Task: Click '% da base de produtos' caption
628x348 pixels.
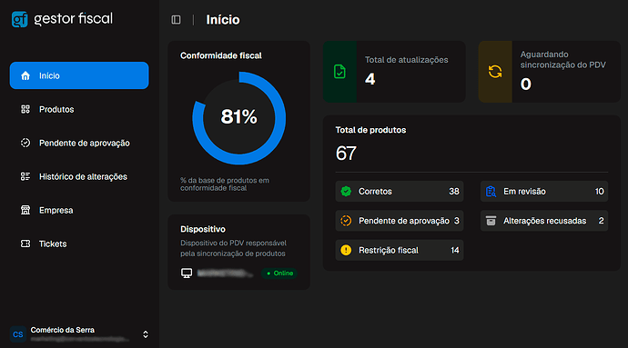Action: pyautogui.click(x=225, y=184)
